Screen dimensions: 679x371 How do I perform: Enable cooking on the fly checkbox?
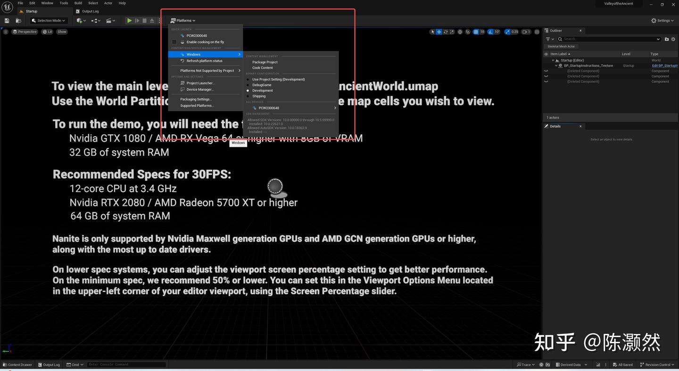[174, 42]
